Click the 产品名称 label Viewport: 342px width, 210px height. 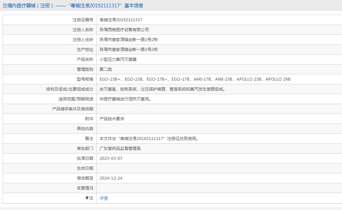click(x=85, y=59)
